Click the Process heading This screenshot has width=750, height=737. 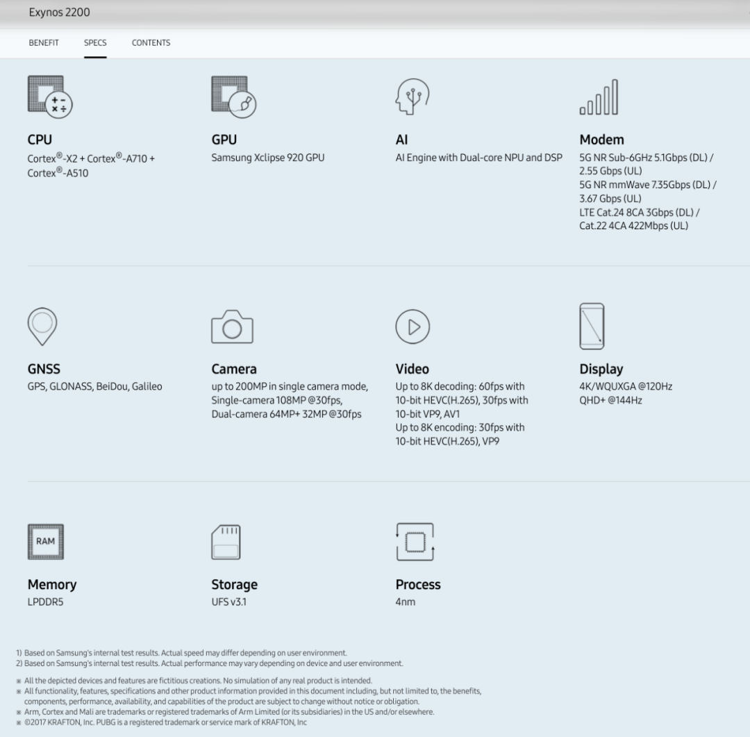click(x=418, y=584)
